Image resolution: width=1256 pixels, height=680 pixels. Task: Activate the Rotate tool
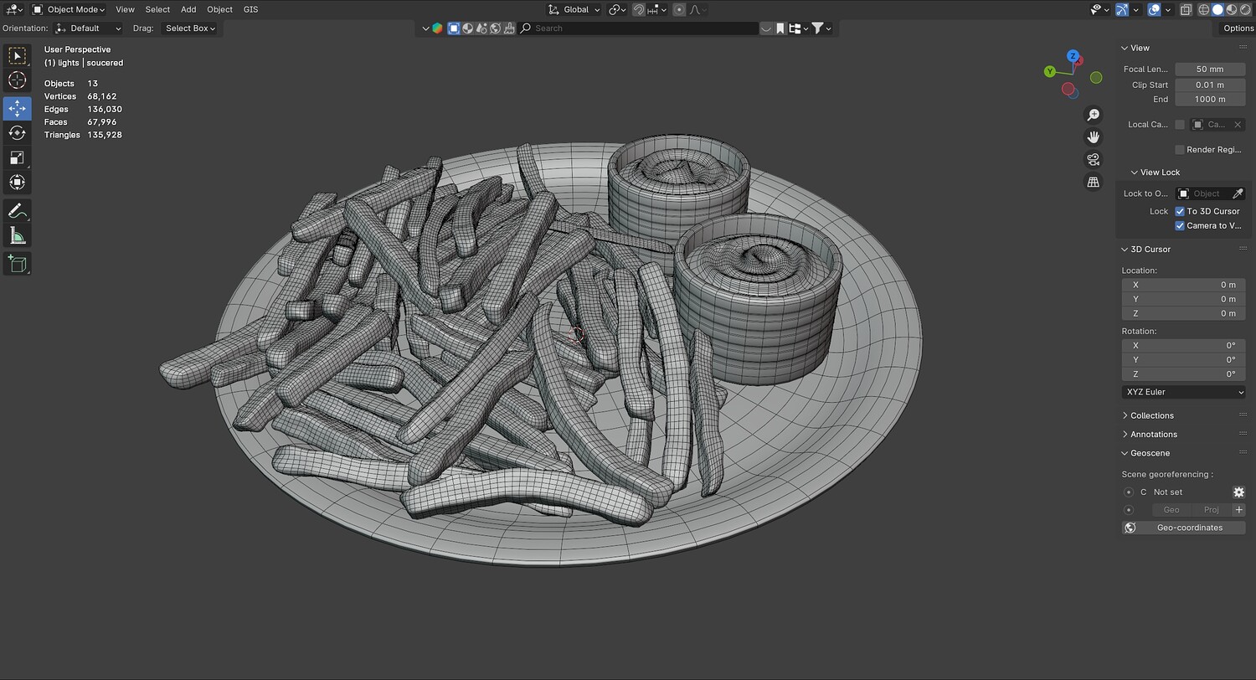tap(17, 133)
